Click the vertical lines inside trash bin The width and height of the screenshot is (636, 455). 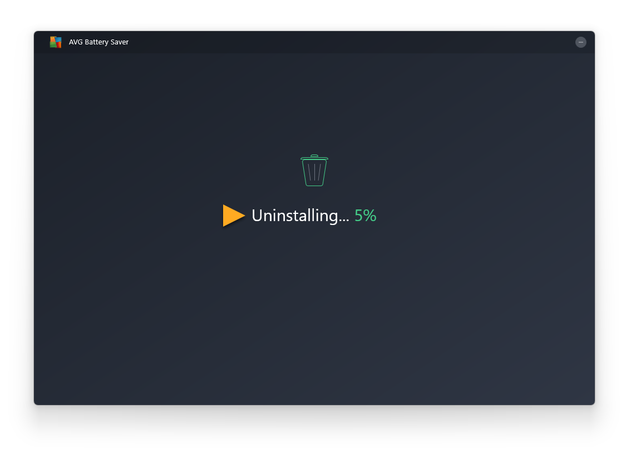(x=314, y=172)
